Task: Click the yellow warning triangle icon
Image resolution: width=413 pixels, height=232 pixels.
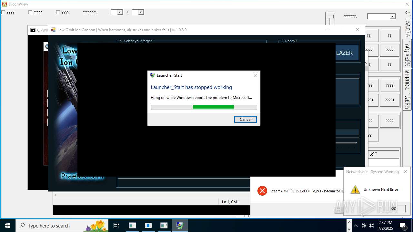Action: 355,189
